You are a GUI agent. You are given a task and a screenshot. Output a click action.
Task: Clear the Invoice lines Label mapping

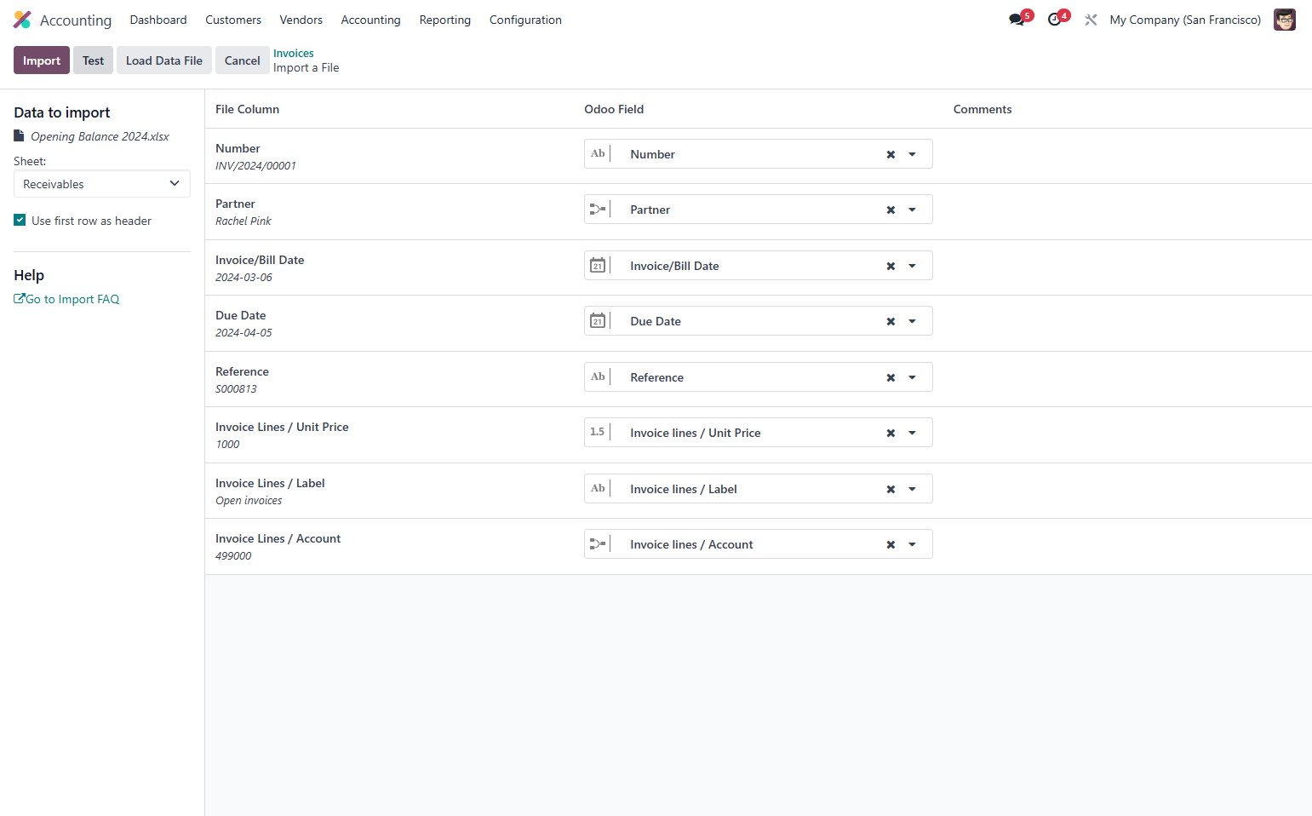coord(891,489)
